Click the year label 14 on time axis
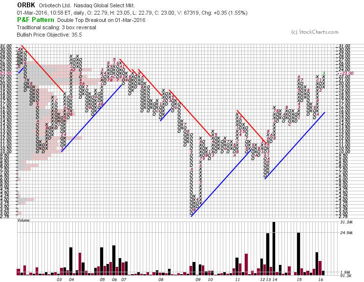The width and height of the screenshot is (364, 282). [275, 280]
